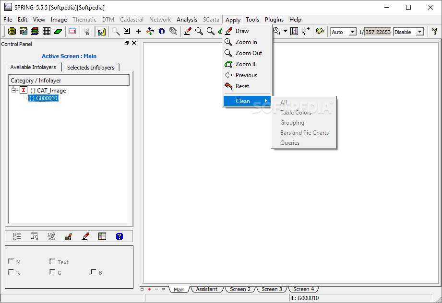The height and width of the screenshot is (303, 442).
Task: Choose Draw from Apply menu
Action: [x=247, y=31]
